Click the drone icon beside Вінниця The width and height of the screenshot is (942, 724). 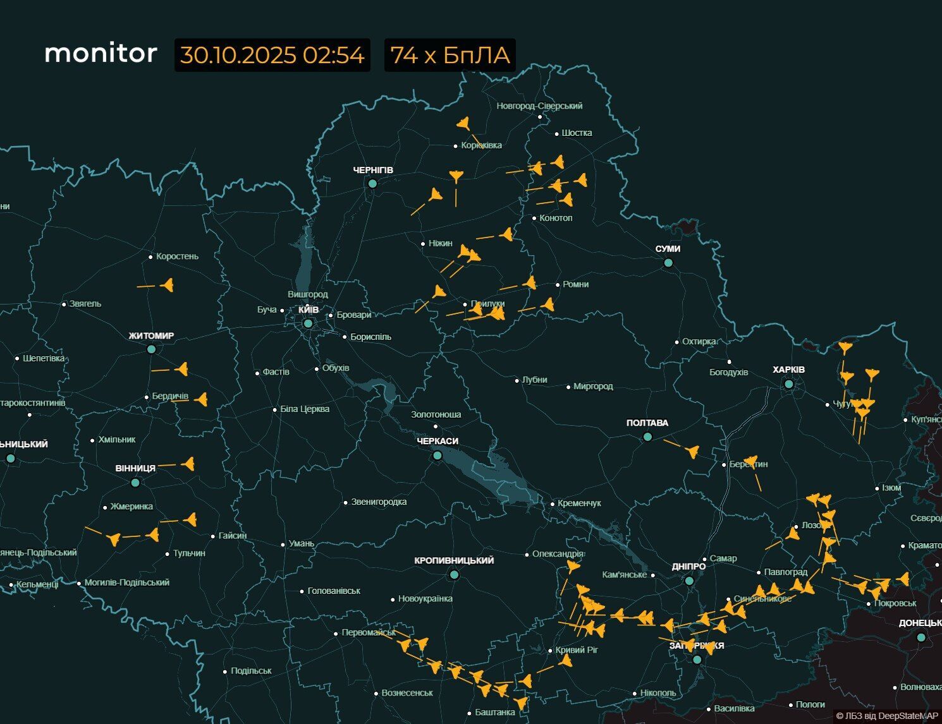click(x=190, y=464)
